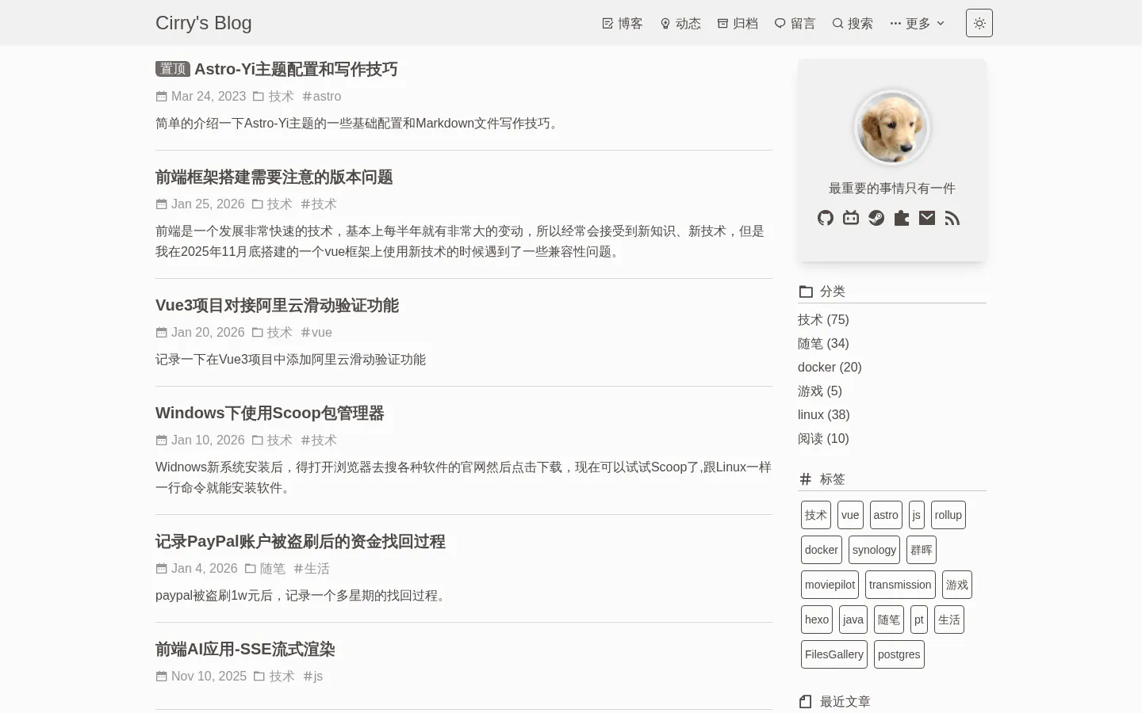
Task: Select category 阅读 (10)
Action: (x=823, y=438)
